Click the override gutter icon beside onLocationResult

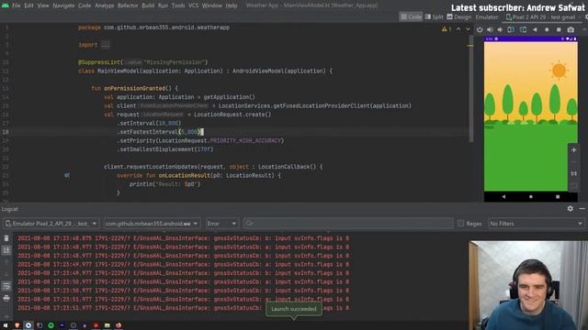(x=67, y=175)
